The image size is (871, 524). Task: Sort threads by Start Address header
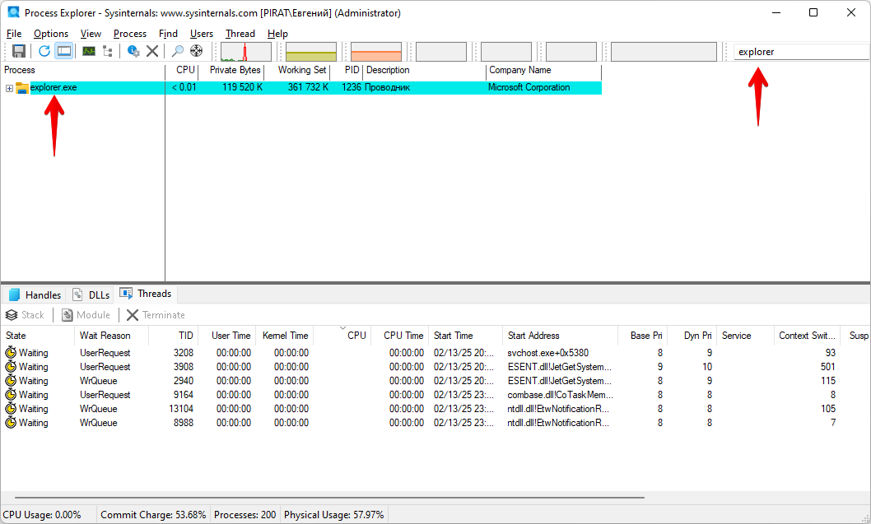pyautogui.click(x=560, y=336)
